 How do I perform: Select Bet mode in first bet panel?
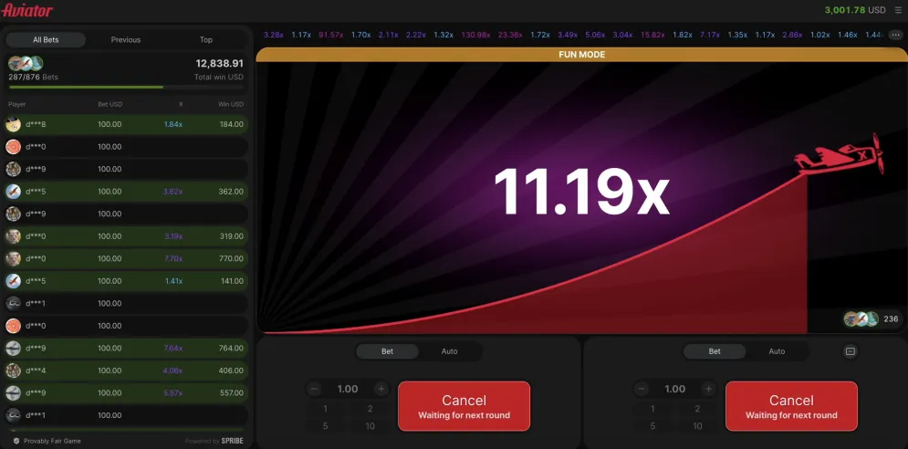coord(388,351)
